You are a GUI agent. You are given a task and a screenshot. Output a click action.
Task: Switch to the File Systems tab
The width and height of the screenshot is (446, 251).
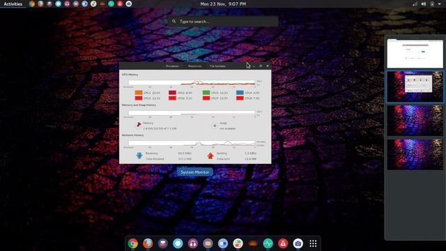217,66
